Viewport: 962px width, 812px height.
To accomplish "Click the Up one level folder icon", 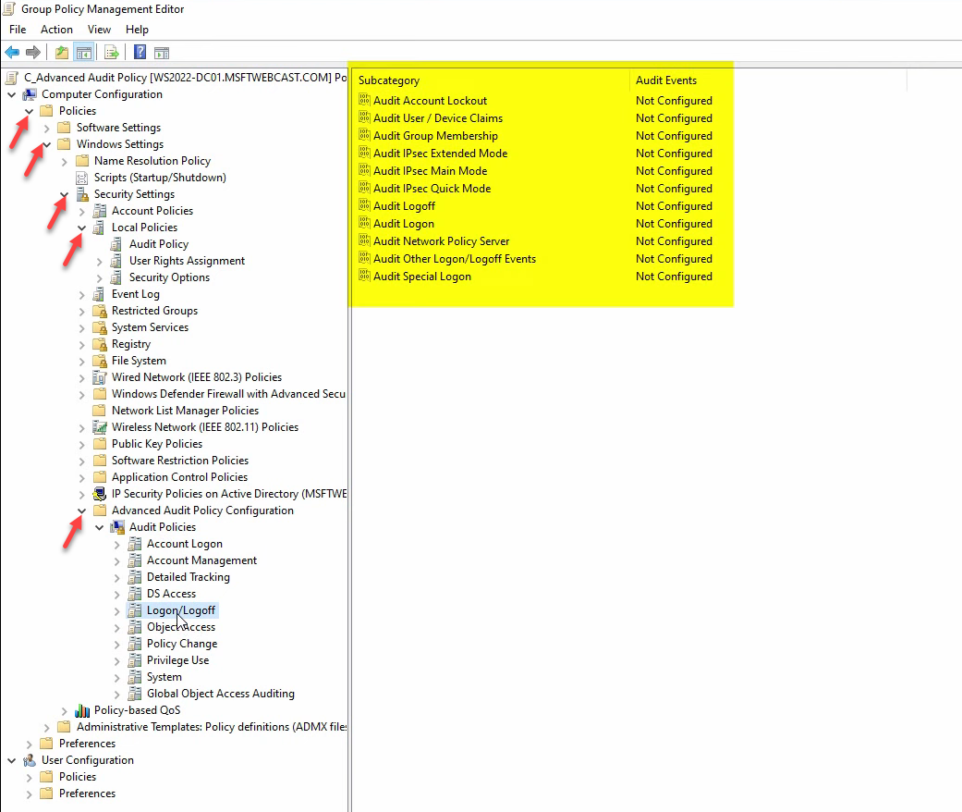I will click(61, 52).
